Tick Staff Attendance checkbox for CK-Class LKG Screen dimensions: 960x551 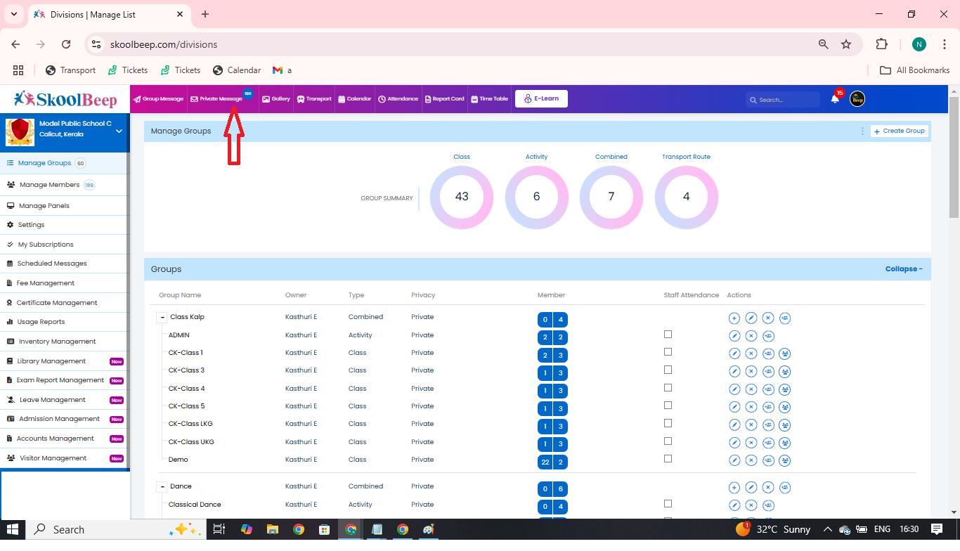coord(668,423)
